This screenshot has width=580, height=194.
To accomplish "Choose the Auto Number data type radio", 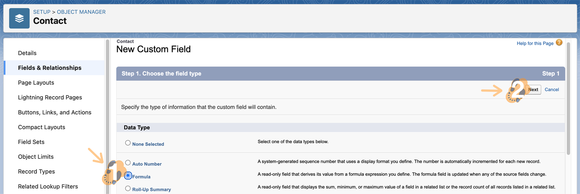I will click(x=128, y=163).
